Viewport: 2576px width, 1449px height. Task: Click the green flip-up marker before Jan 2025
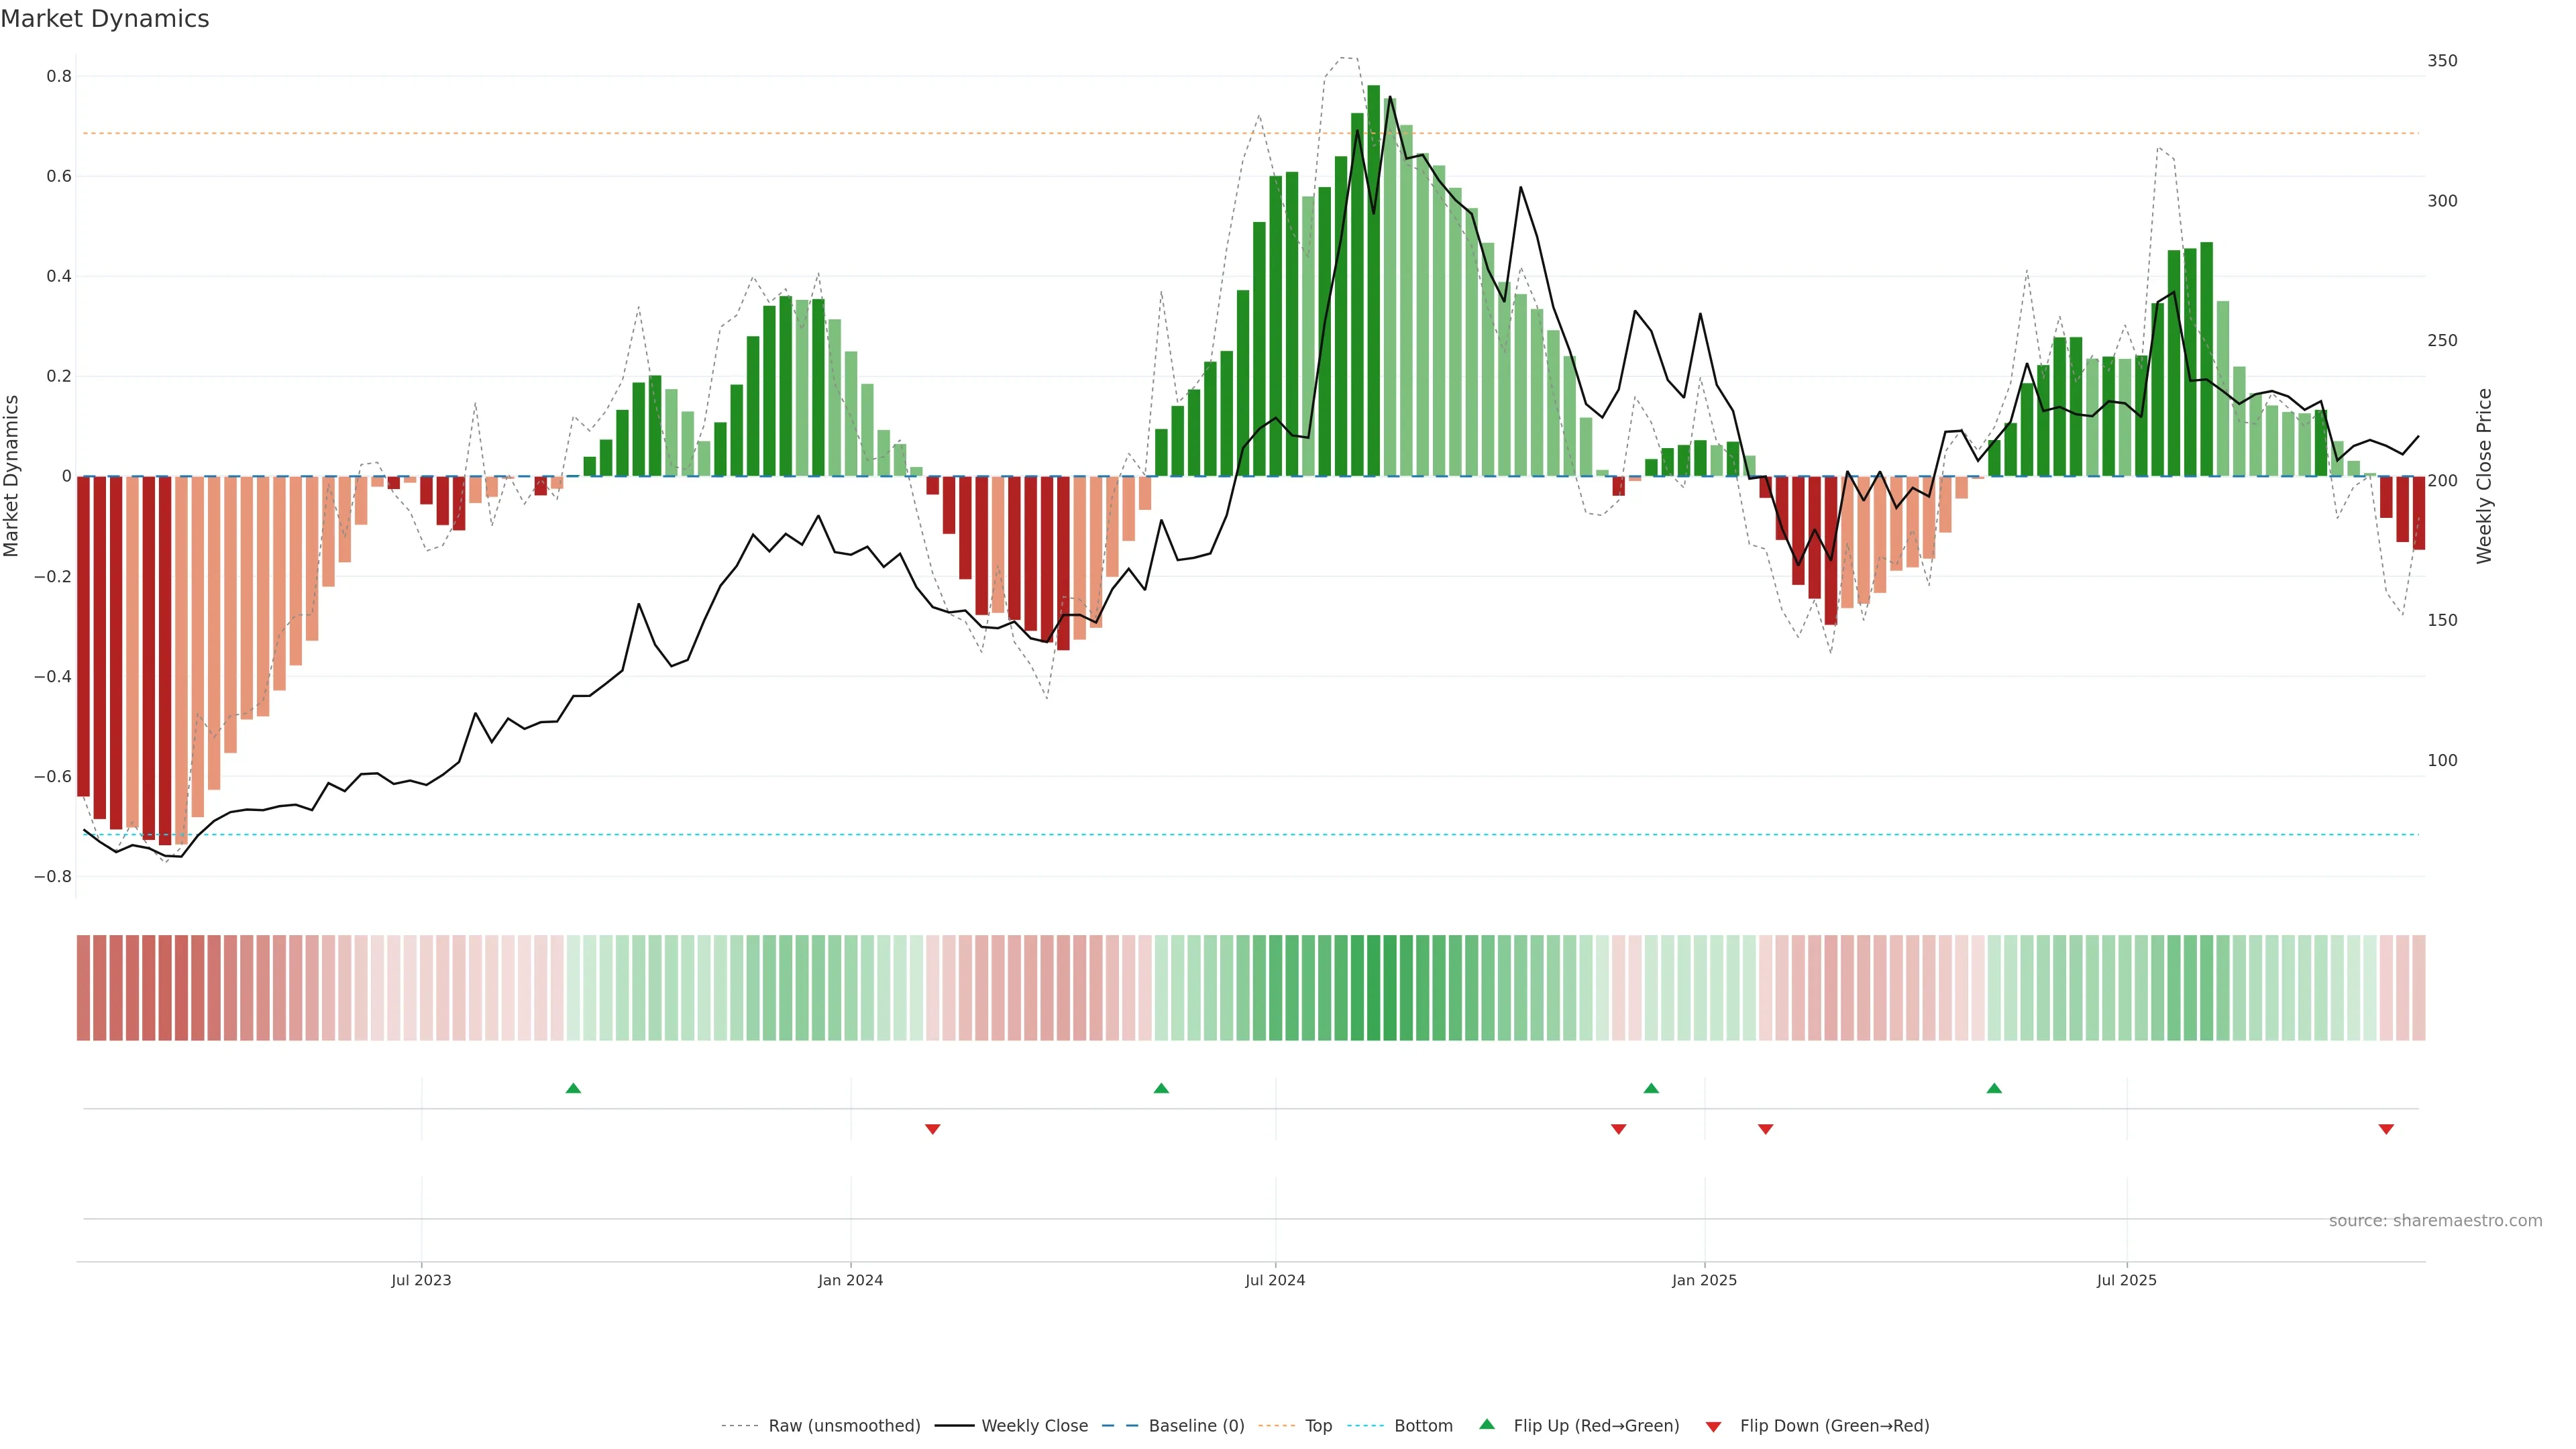1651,1088
